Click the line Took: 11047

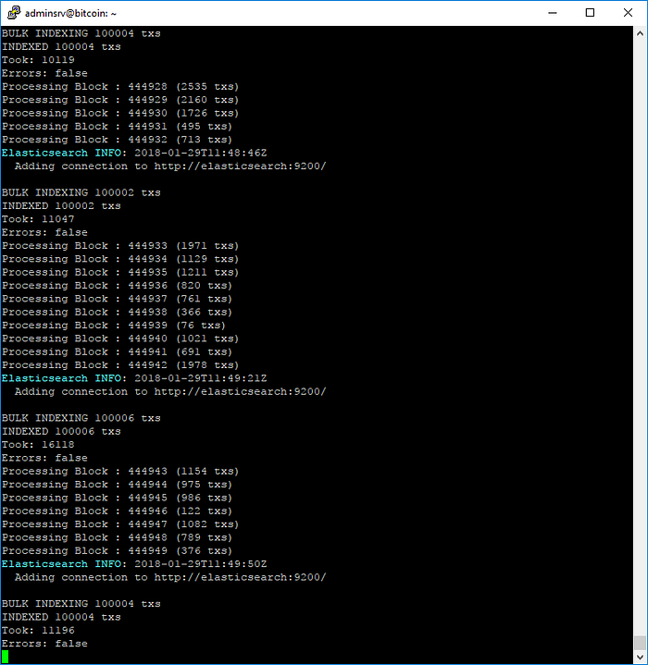[38, 219]
